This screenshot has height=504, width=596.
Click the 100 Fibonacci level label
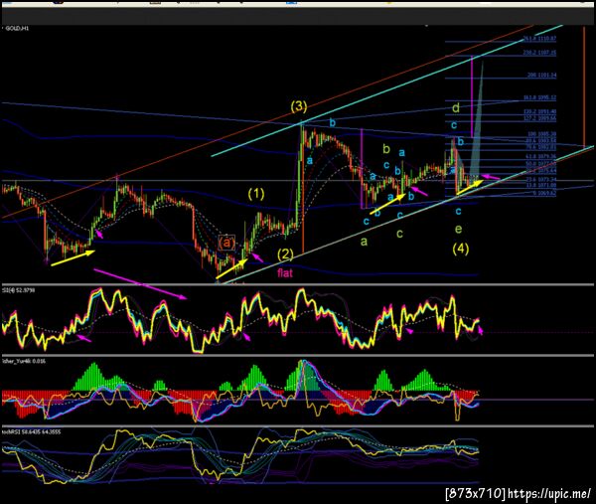(x=541, y=134)
